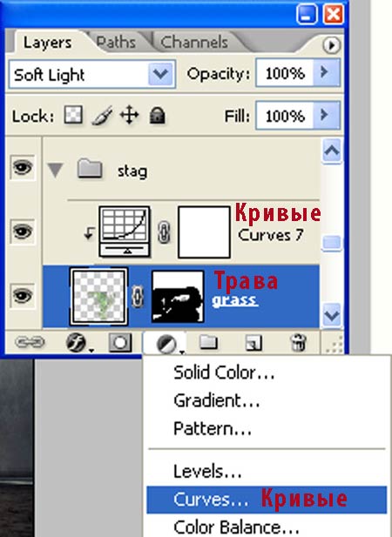Hide the grass layer eye icon

point(23,295)
